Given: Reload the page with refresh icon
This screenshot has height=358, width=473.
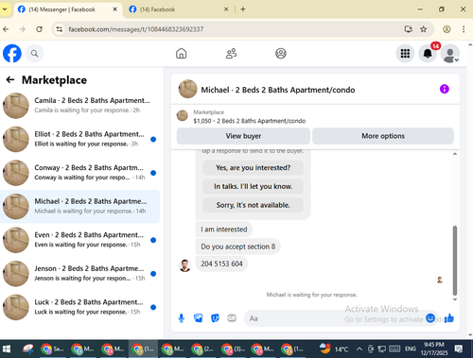Looking at the screenshot, I should [x=39, y=29].
